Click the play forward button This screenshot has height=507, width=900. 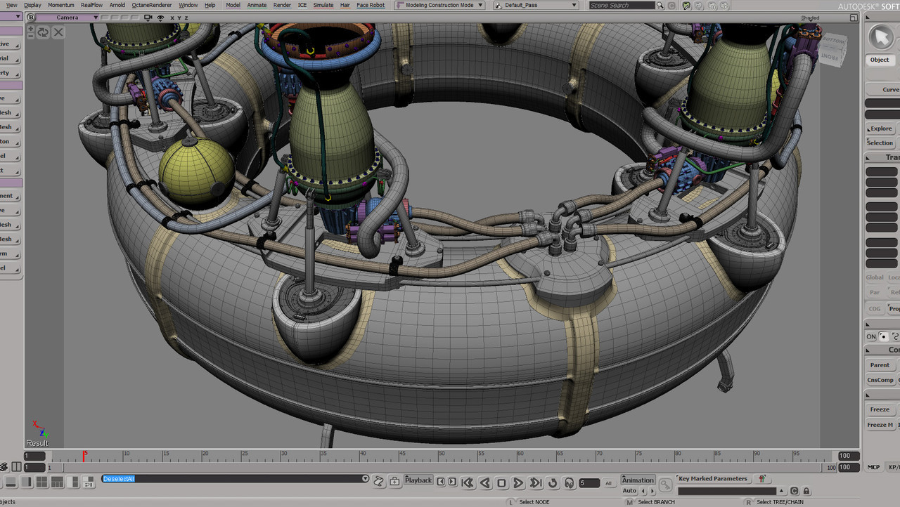518,483
